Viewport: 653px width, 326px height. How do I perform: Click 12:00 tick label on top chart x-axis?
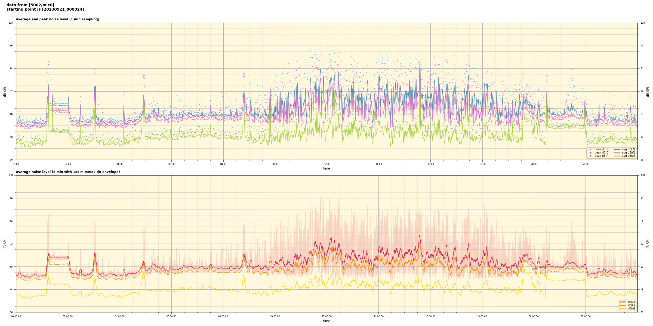[327, 164]
